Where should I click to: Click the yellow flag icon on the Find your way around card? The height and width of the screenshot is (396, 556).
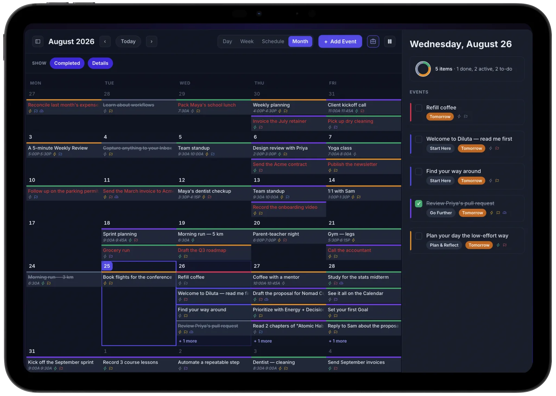pyautogui.click(x=497, y=181)
